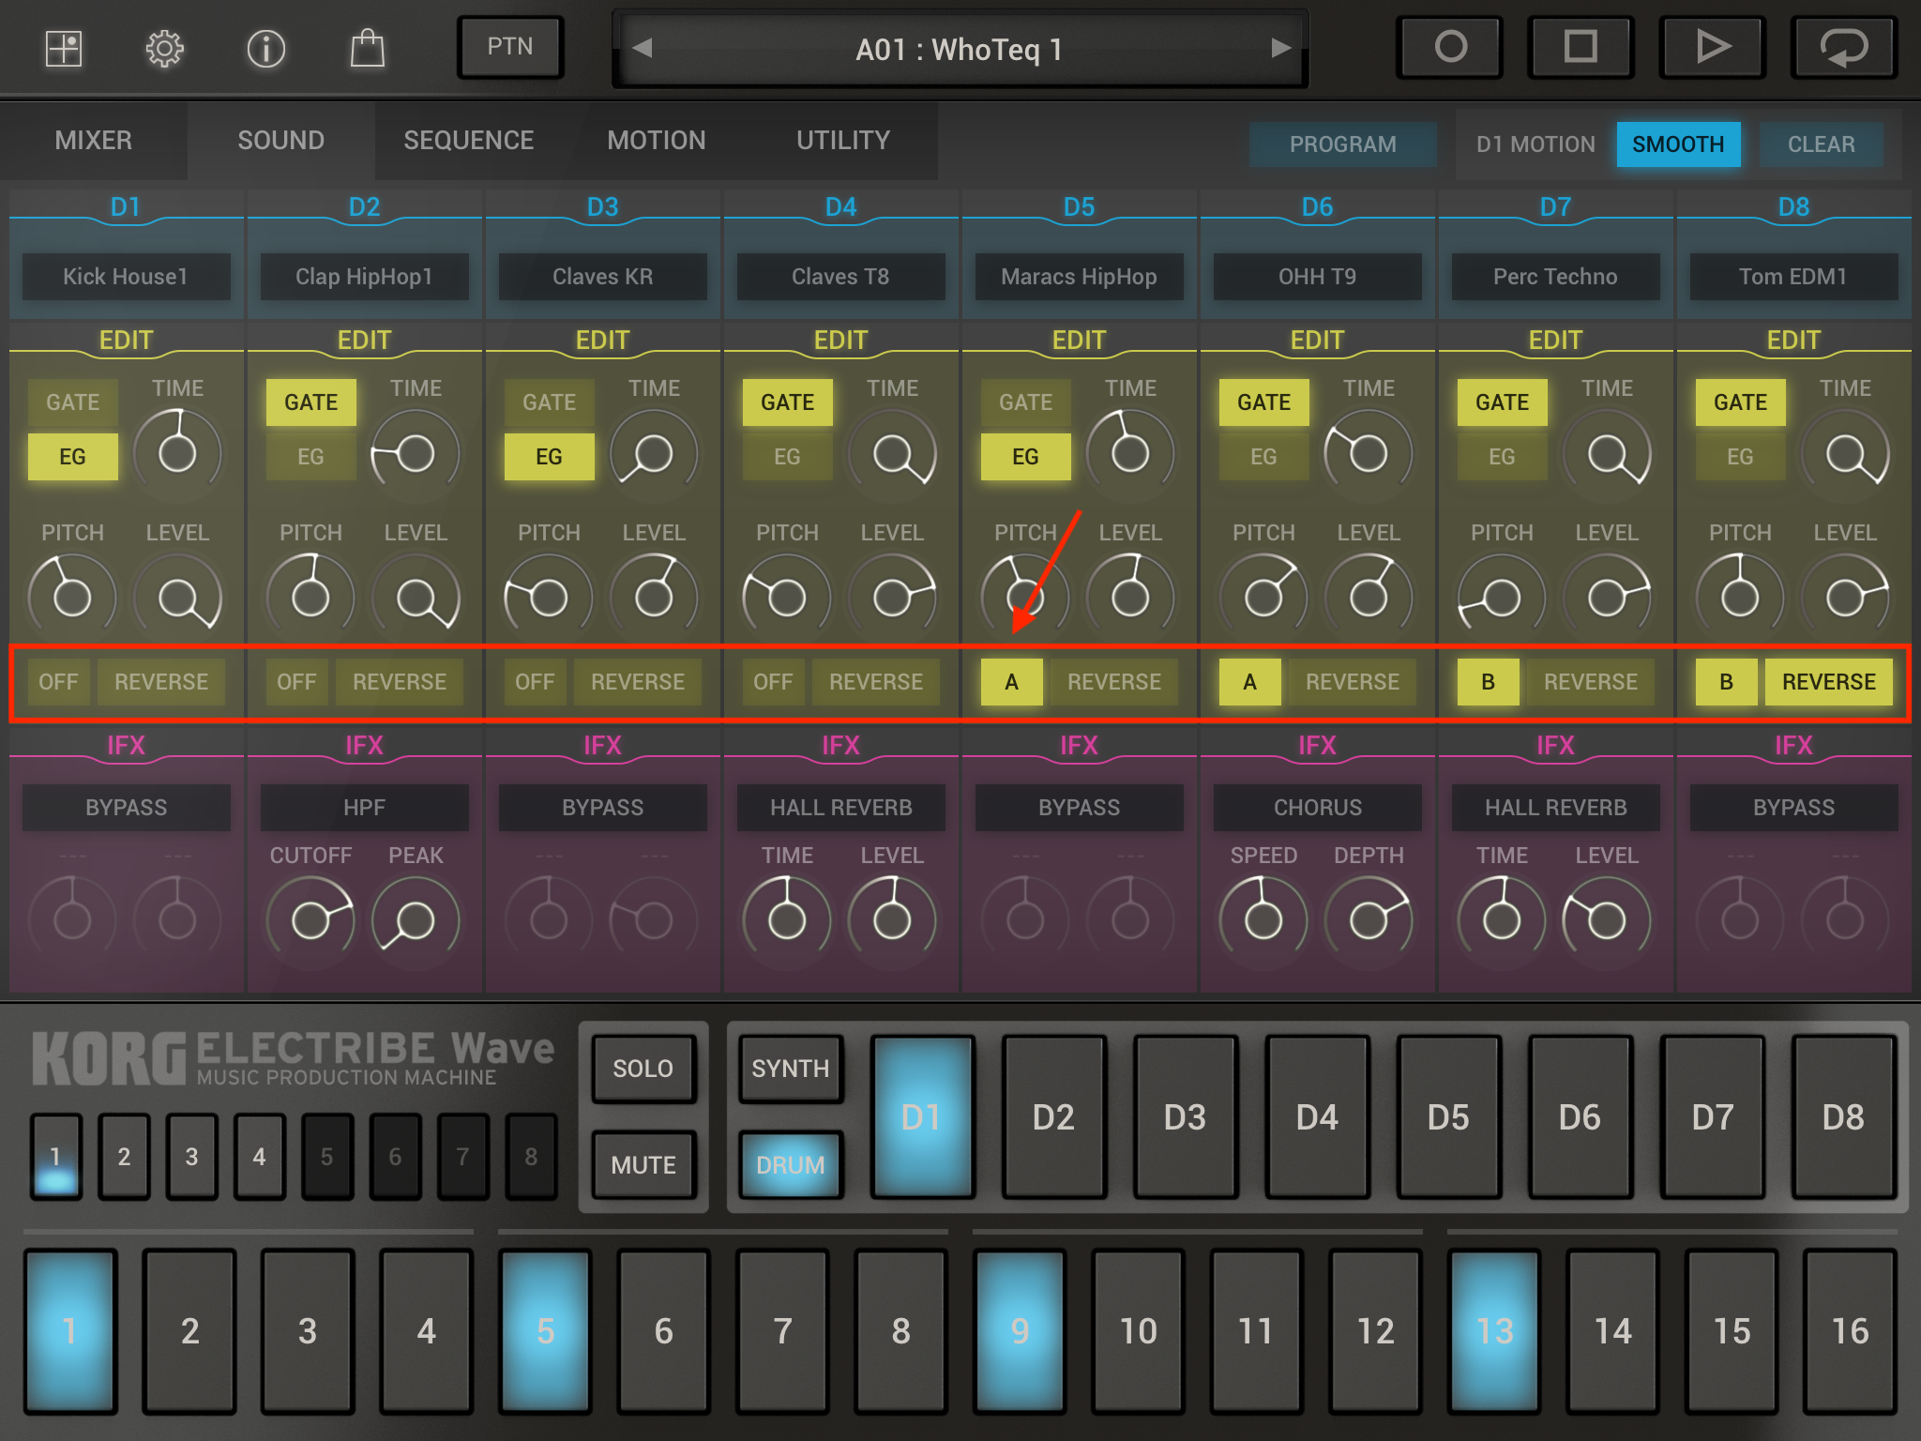Toggle REVERSE on D8
The image size is (1921, 1441).
[1829, 682]
